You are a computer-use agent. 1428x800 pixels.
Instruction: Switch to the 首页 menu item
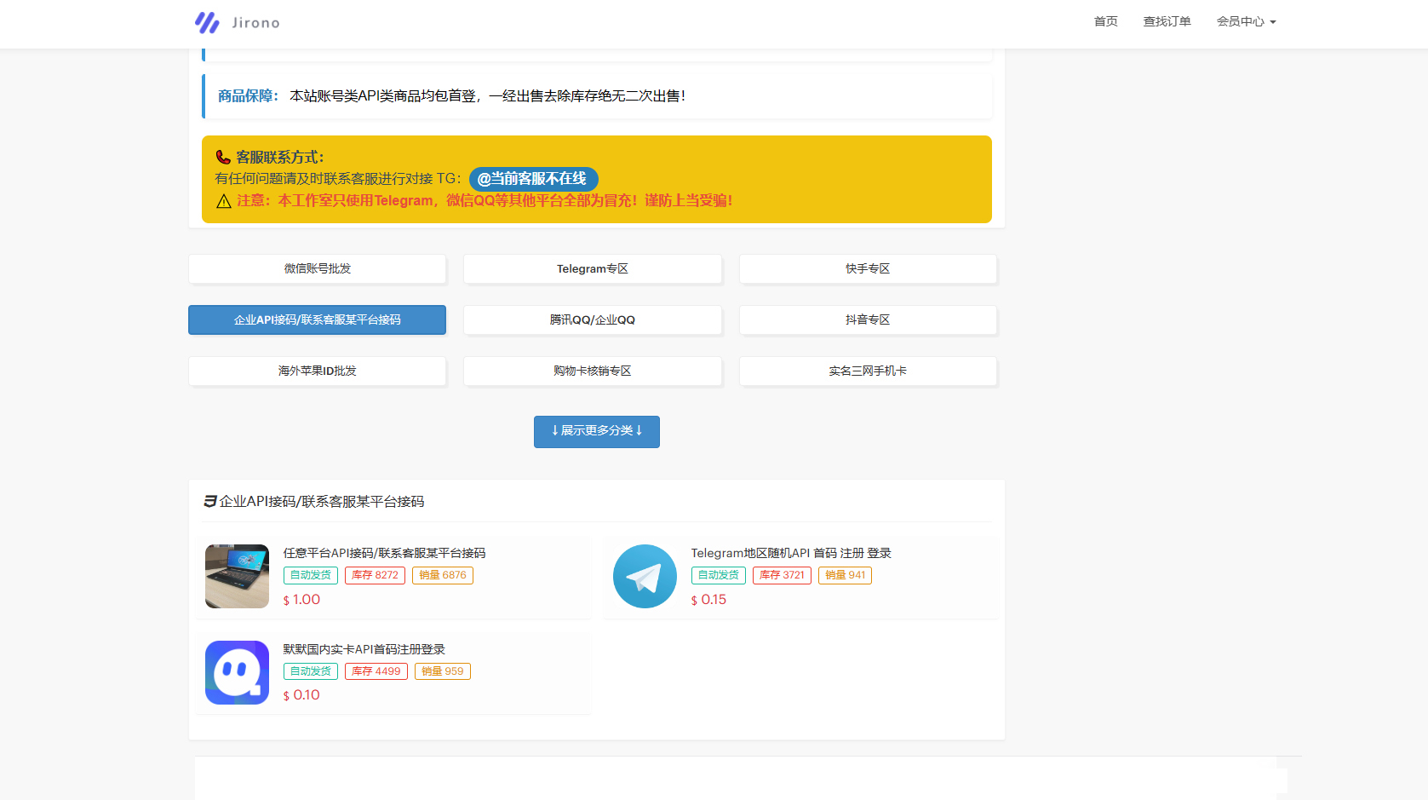pos(1104,21)
